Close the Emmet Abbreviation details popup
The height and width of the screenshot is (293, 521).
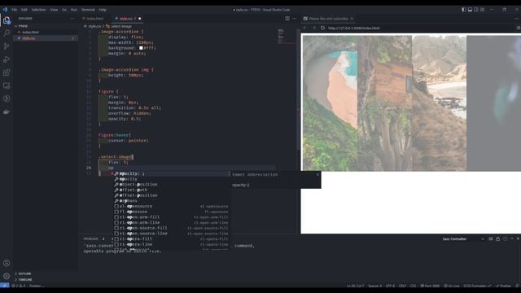click(x=317, y=174)
